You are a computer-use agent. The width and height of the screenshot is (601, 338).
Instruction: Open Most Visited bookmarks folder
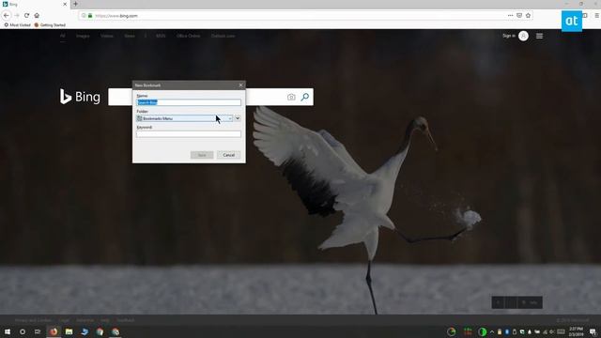pos(17,25)
